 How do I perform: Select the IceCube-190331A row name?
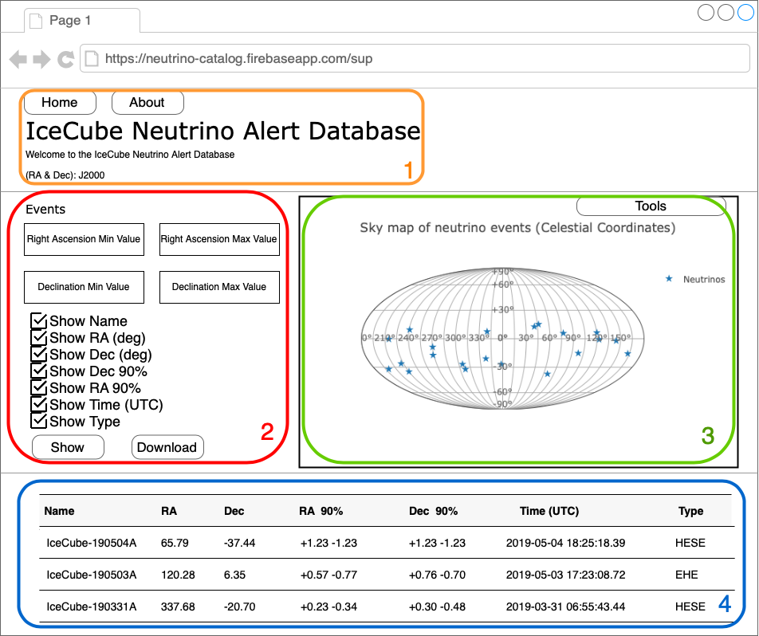92,607
